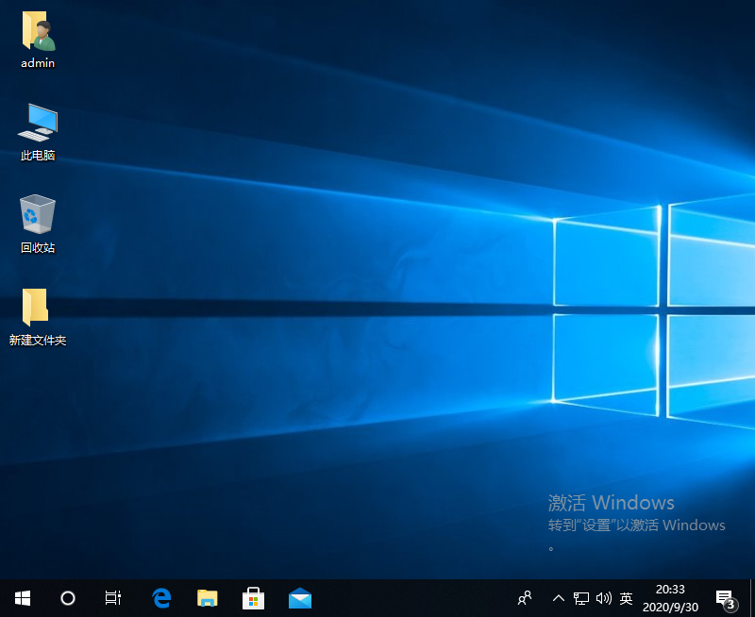Click the Show desktop strip at the taskbar edge
The image size is (755, 617).
point(752,598)
